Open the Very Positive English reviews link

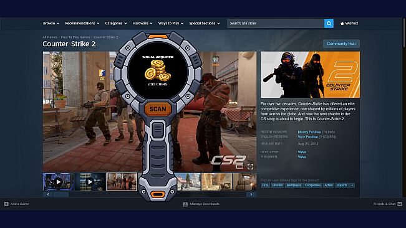(x=307, y=137)
